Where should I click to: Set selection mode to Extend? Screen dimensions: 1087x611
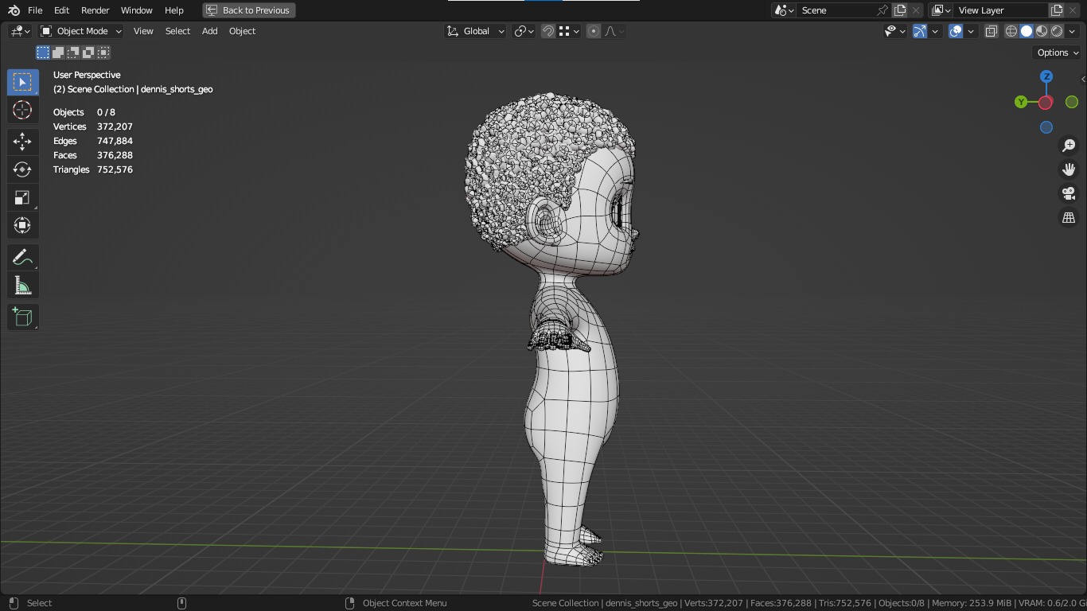(58, 53)
